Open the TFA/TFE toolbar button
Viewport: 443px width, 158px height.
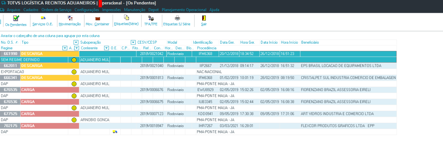click(x=151, y=21)
